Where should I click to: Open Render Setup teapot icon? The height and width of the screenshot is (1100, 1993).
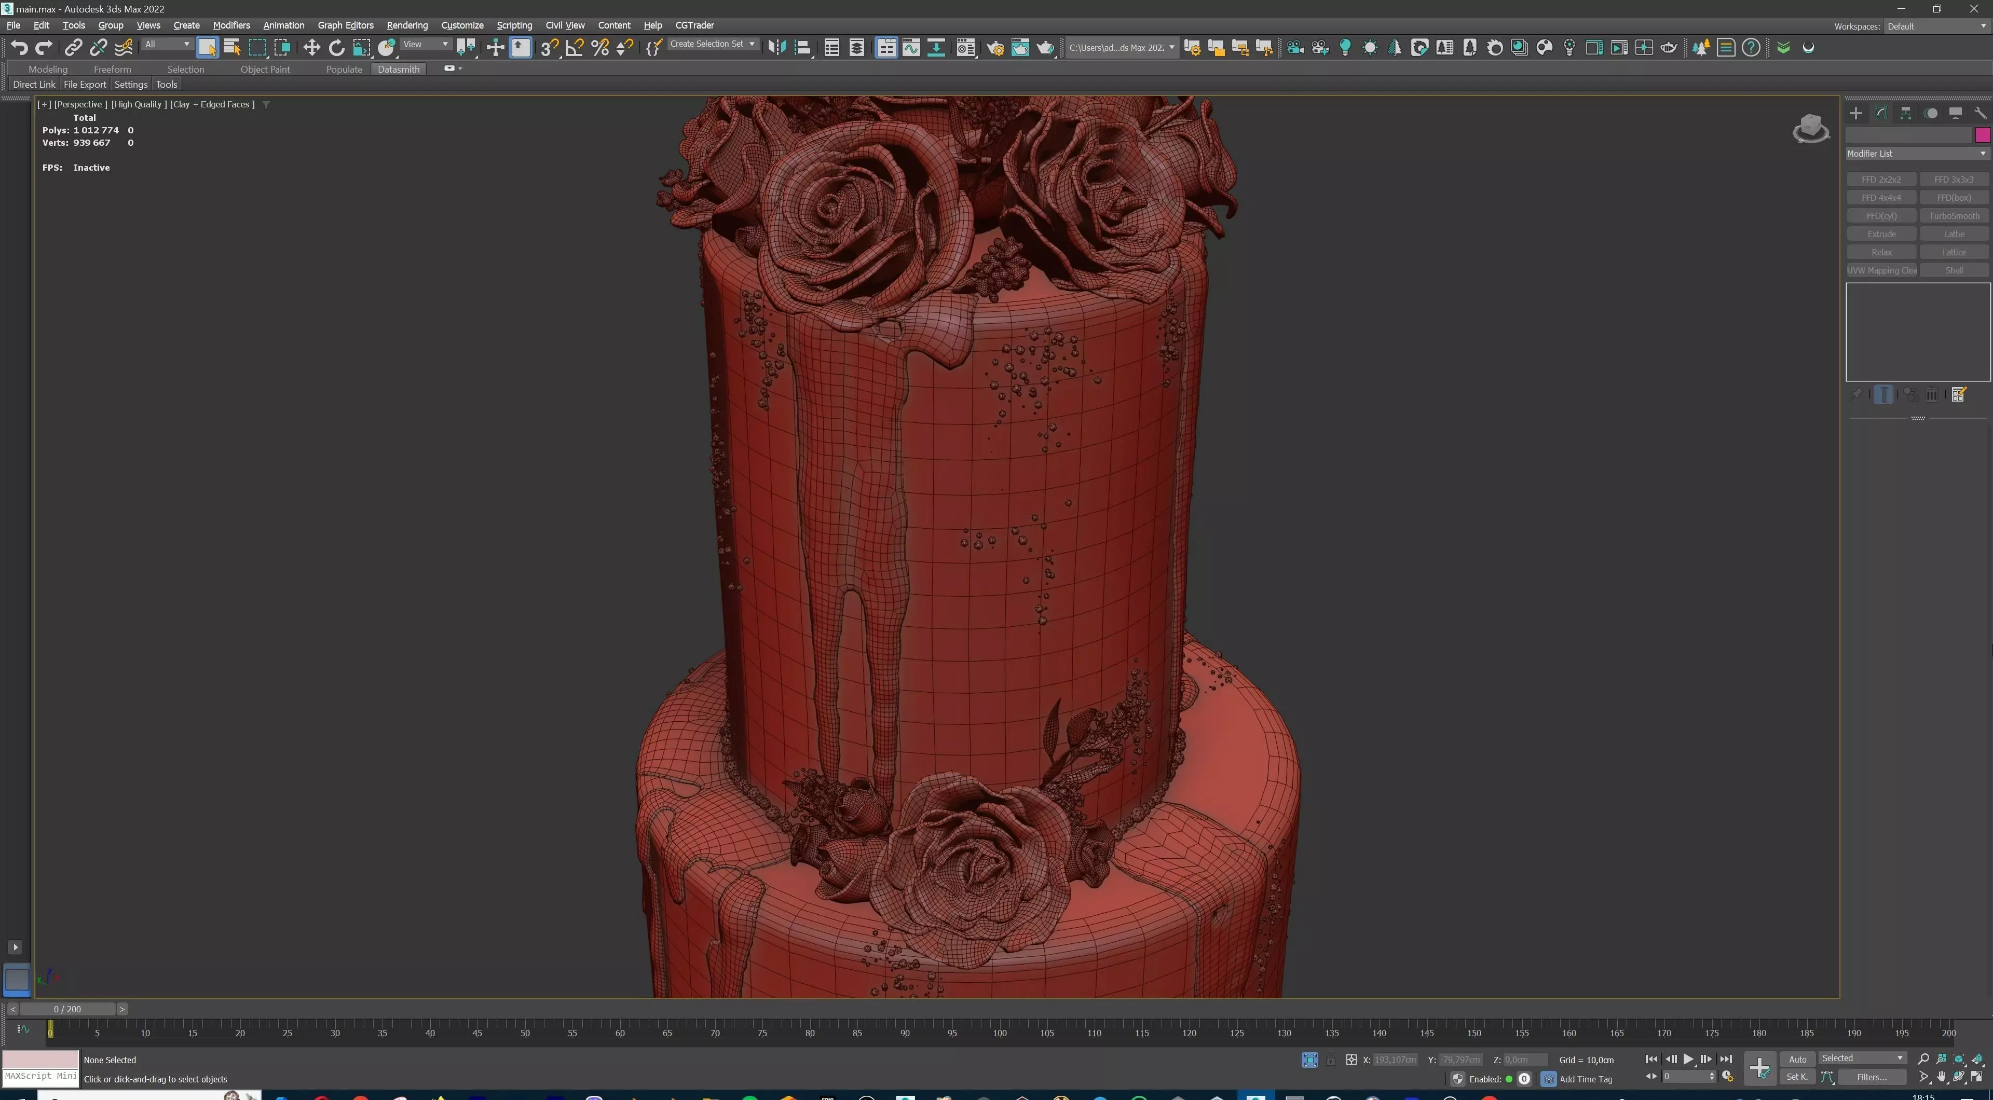(x=995, y=48)
